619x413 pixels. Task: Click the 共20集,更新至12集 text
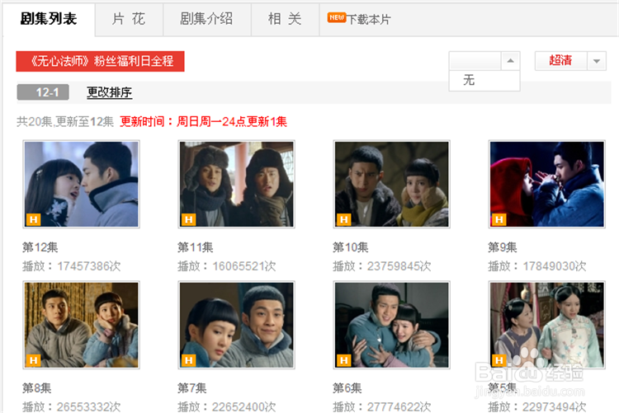coord(65,121)
